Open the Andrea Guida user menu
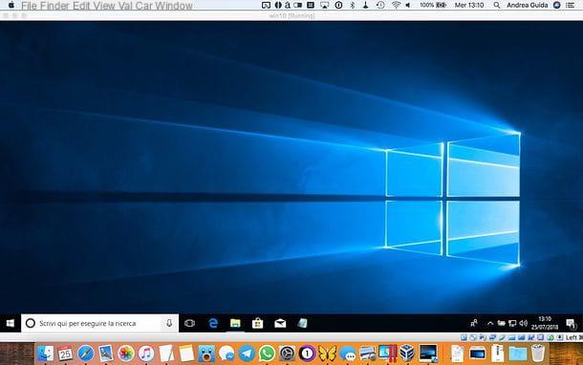The height and width of the screenshot is (365, 583). tap(528, 5)
